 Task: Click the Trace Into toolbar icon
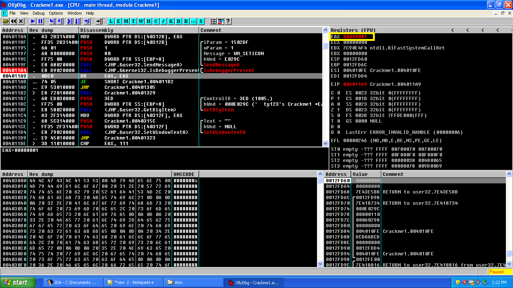(70, 21)
